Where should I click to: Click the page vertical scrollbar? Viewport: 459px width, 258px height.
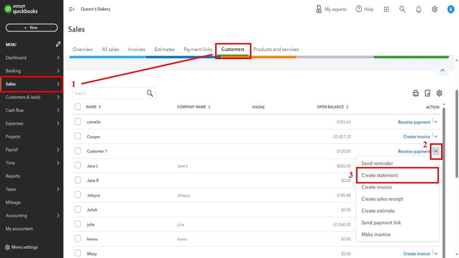(457, 134)
